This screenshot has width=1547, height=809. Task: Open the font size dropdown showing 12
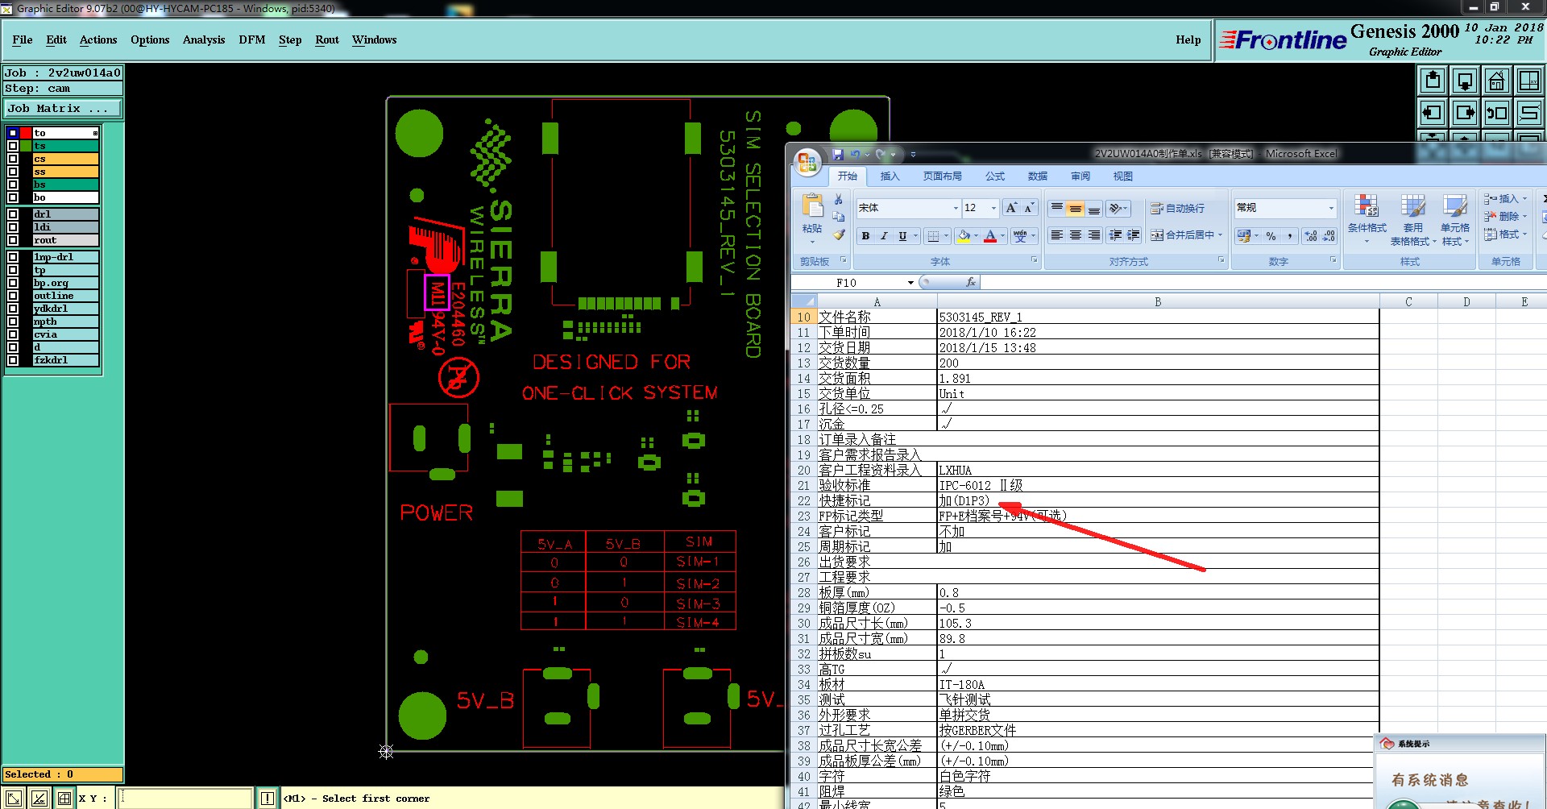[x=993, y=208]
